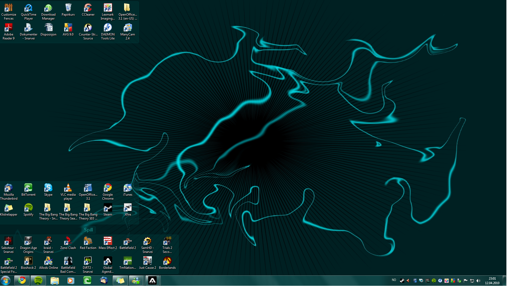This screenshot has width=508, height=286.
Task: Open the Klistrelapper sticky notes shortcut
Action: tap(9, 210)
